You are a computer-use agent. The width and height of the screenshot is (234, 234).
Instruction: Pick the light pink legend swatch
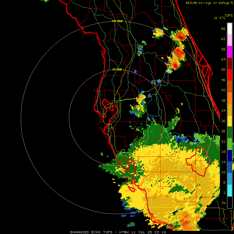(230, 40)
